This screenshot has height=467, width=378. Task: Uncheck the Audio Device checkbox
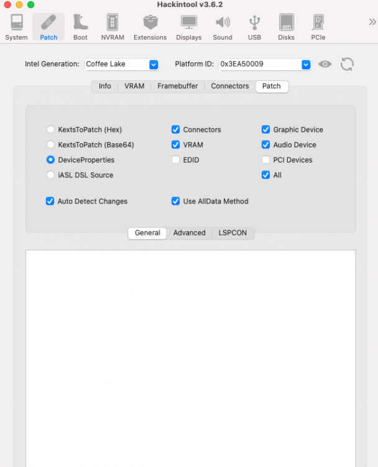(265, 144)
